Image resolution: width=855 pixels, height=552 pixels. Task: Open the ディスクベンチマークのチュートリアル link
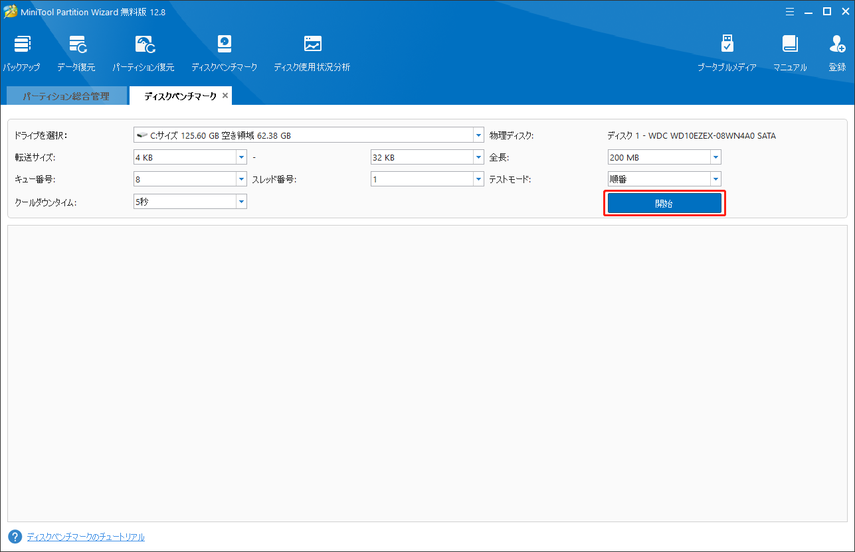click(x=86, y=537)
